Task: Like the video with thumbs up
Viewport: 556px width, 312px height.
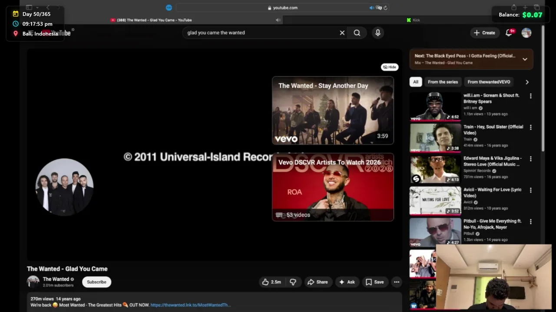Action: (271, 282)
